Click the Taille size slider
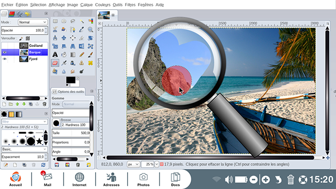This screenshot has height=189, width=336. pos(71,133)
